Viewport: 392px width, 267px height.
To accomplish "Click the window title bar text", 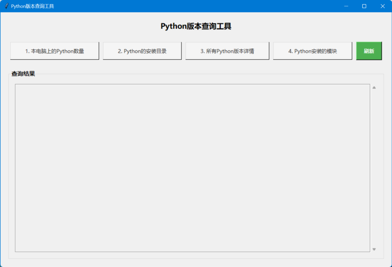I will click(x=32, y=6).
